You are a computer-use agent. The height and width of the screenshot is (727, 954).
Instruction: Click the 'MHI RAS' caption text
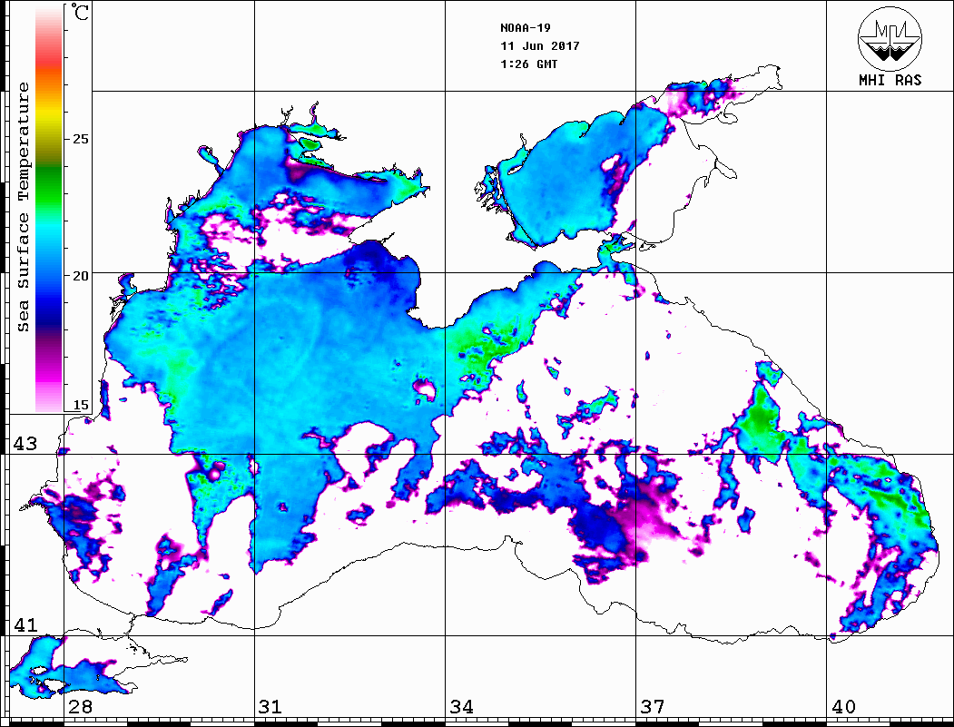click(890, 80)
